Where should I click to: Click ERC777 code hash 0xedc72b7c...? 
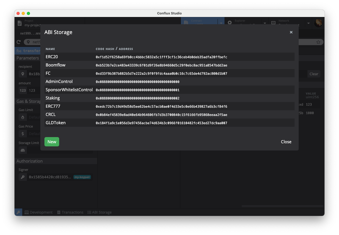161,107
